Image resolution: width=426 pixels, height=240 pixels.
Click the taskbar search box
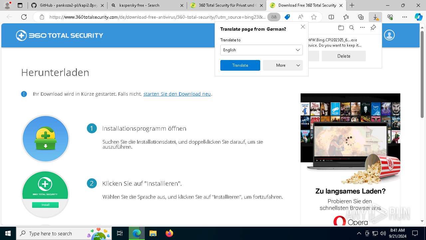pyautogui.click(x=64, y=233)
